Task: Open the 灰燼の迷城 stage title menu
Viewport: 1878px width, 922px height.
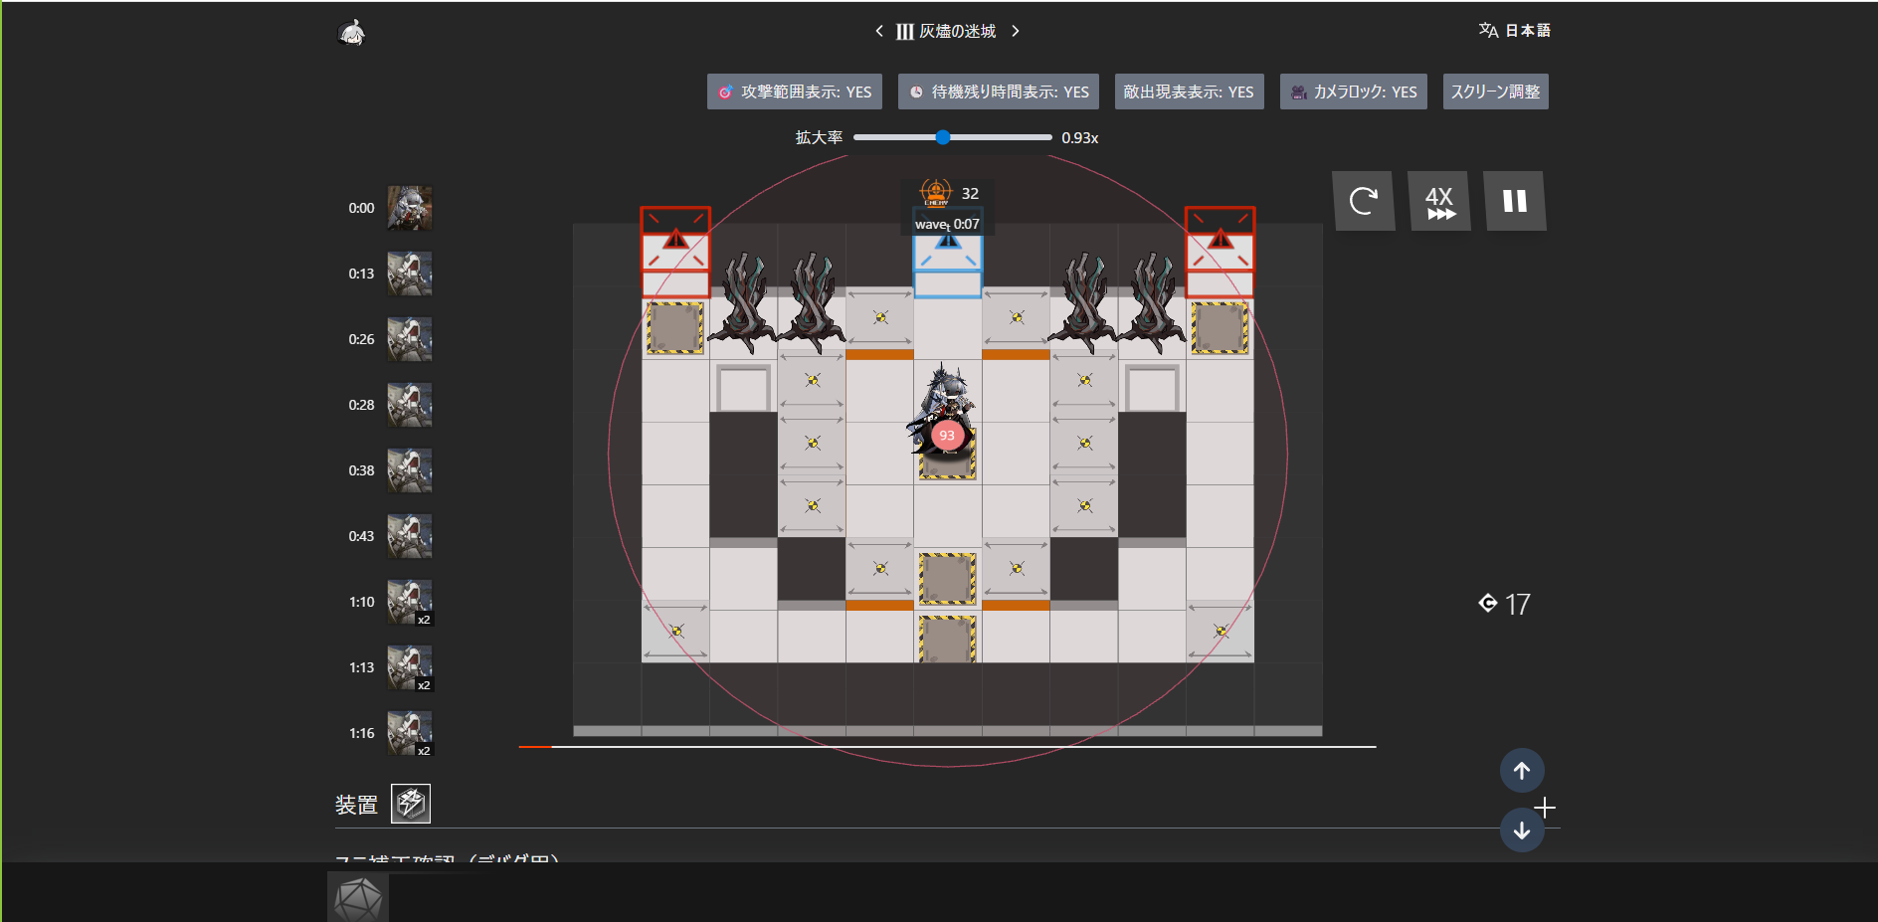Action: click(947, 31)
